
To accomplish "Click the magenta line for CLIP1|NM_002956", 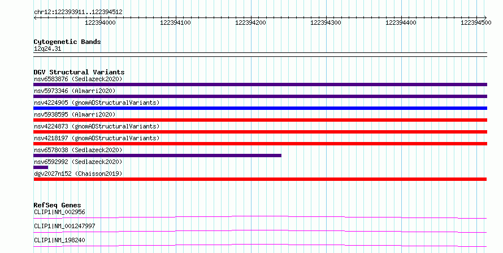I will tap(260, 218).
